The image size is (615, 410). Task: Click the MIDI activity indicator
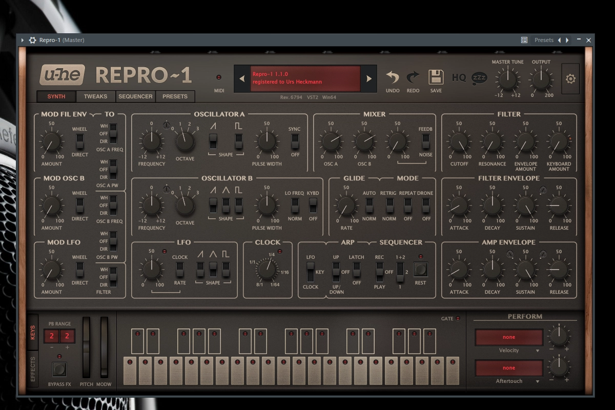(x=219, y=77)
